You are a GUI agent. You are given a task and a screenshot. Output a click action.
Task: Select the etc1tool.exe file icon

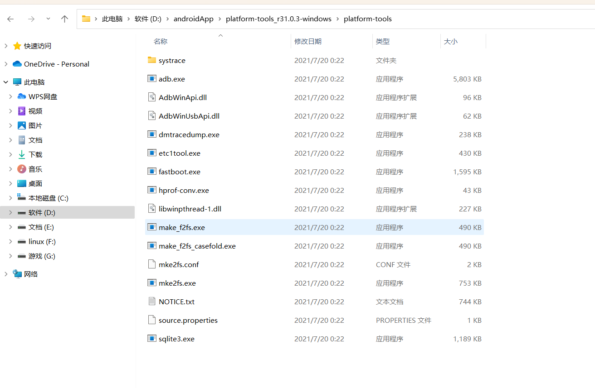click(152, 153)
